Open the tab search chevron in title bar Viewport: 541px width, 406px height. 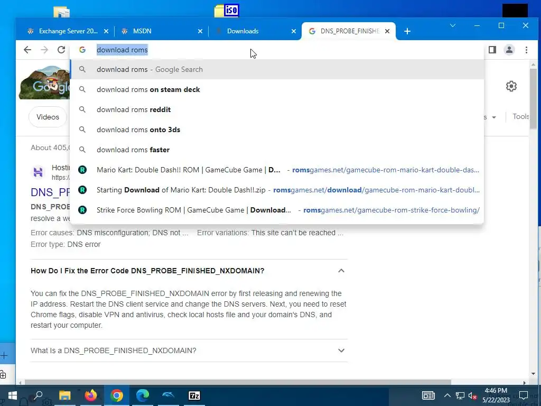(453, 25)
